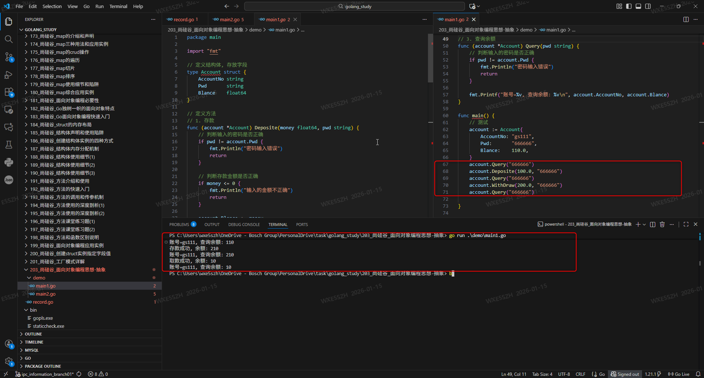The width and height of the screenshot is (704, 378).
Task: Change the CRLF line ending setting
Action: point(580,374)
